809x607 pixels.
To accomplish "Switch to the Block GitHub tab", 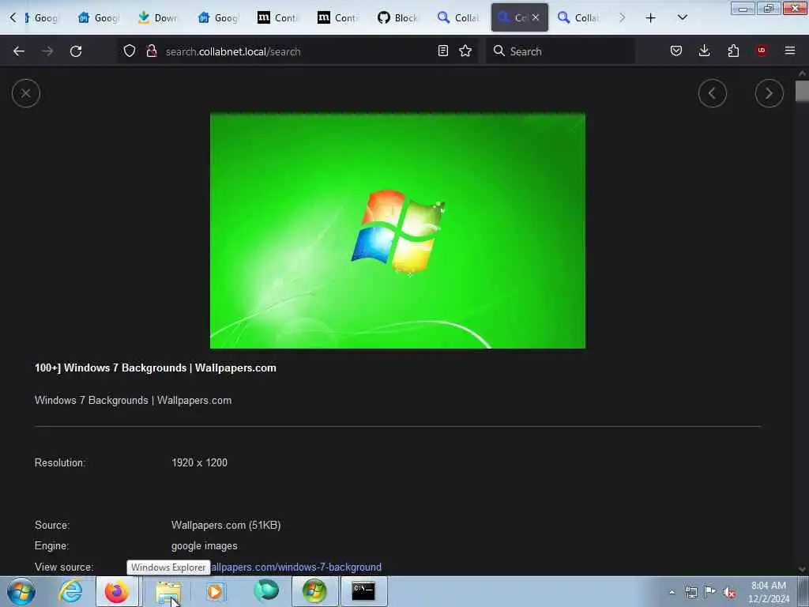I will [x=398, y=18].
